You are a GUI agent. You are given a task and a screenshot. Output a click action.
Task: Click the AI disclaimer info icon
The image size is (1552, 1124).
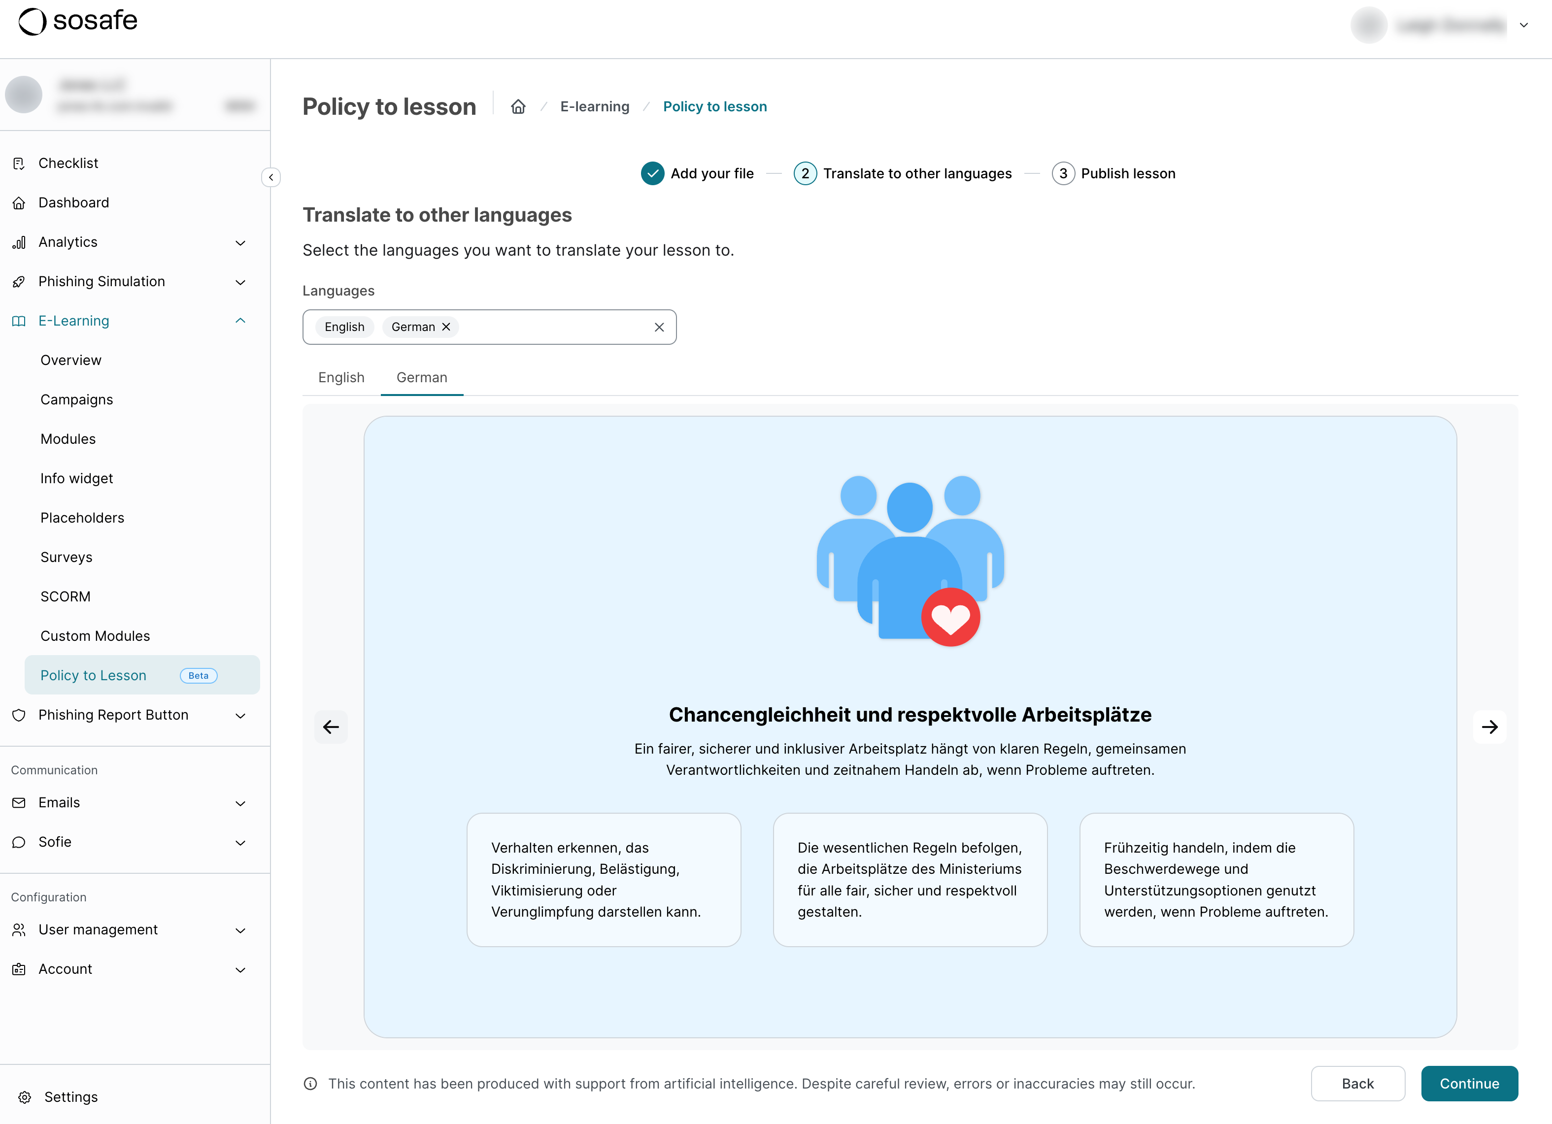click(310, 1084)
